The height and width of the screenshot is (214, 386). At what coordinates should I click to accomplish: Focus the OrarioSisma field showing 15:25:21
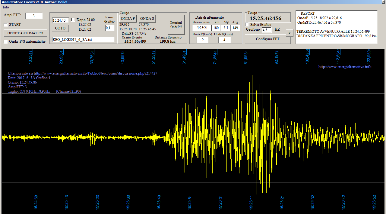pyautogui.click(x=201, y=28)
